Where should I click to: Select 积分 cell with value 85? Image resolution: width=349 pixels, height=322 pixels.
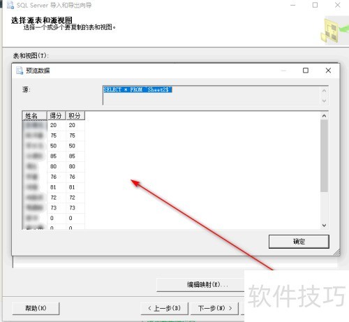(75, 156)
